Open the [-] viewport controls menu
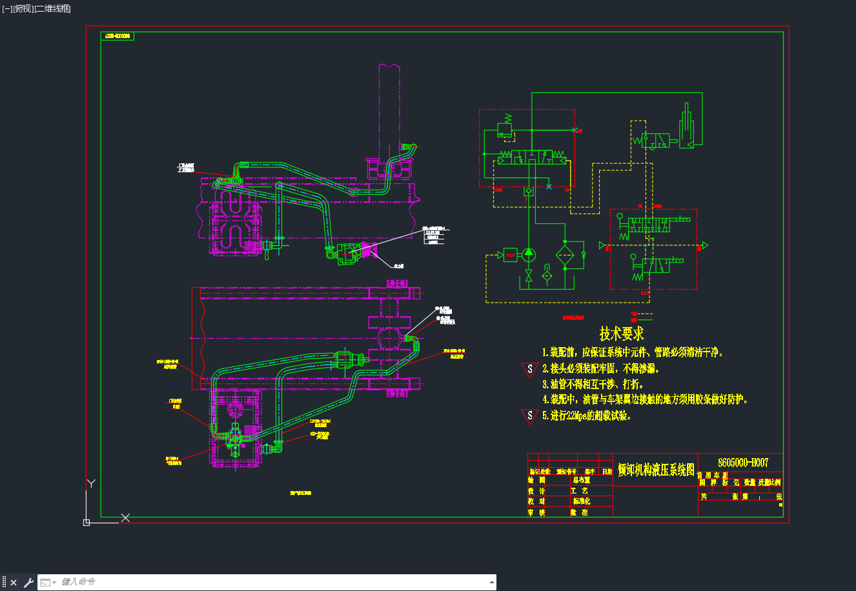856x591 pixels. (x=7, y=8)
